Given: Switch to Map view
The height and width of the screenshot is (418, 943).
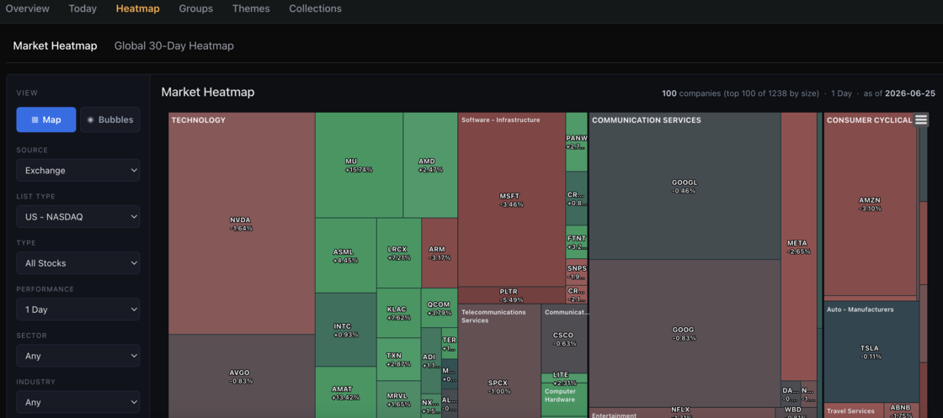Looking at the screenshot, I should [x=46, y=119].
